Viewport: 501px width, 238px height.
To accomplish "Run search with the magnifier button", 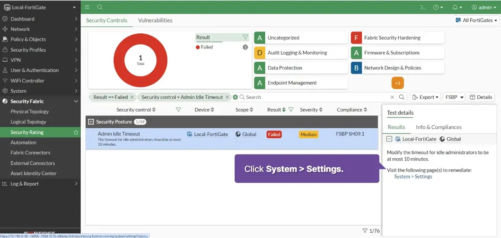I will [402, 97].
